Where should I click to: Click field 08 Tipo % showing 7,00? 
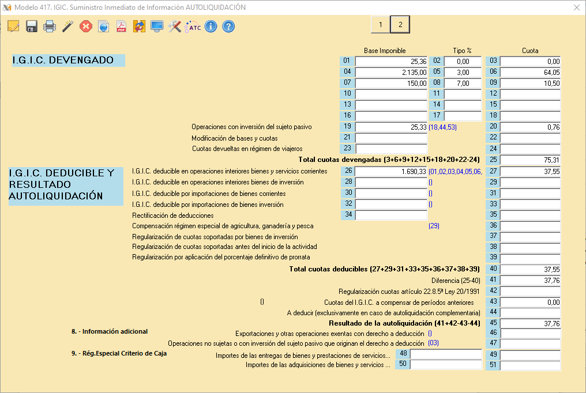coord(463,83)
